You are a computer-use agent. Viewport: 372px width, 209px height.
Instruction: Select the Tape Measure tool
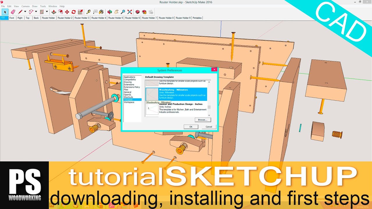(89, 12)
